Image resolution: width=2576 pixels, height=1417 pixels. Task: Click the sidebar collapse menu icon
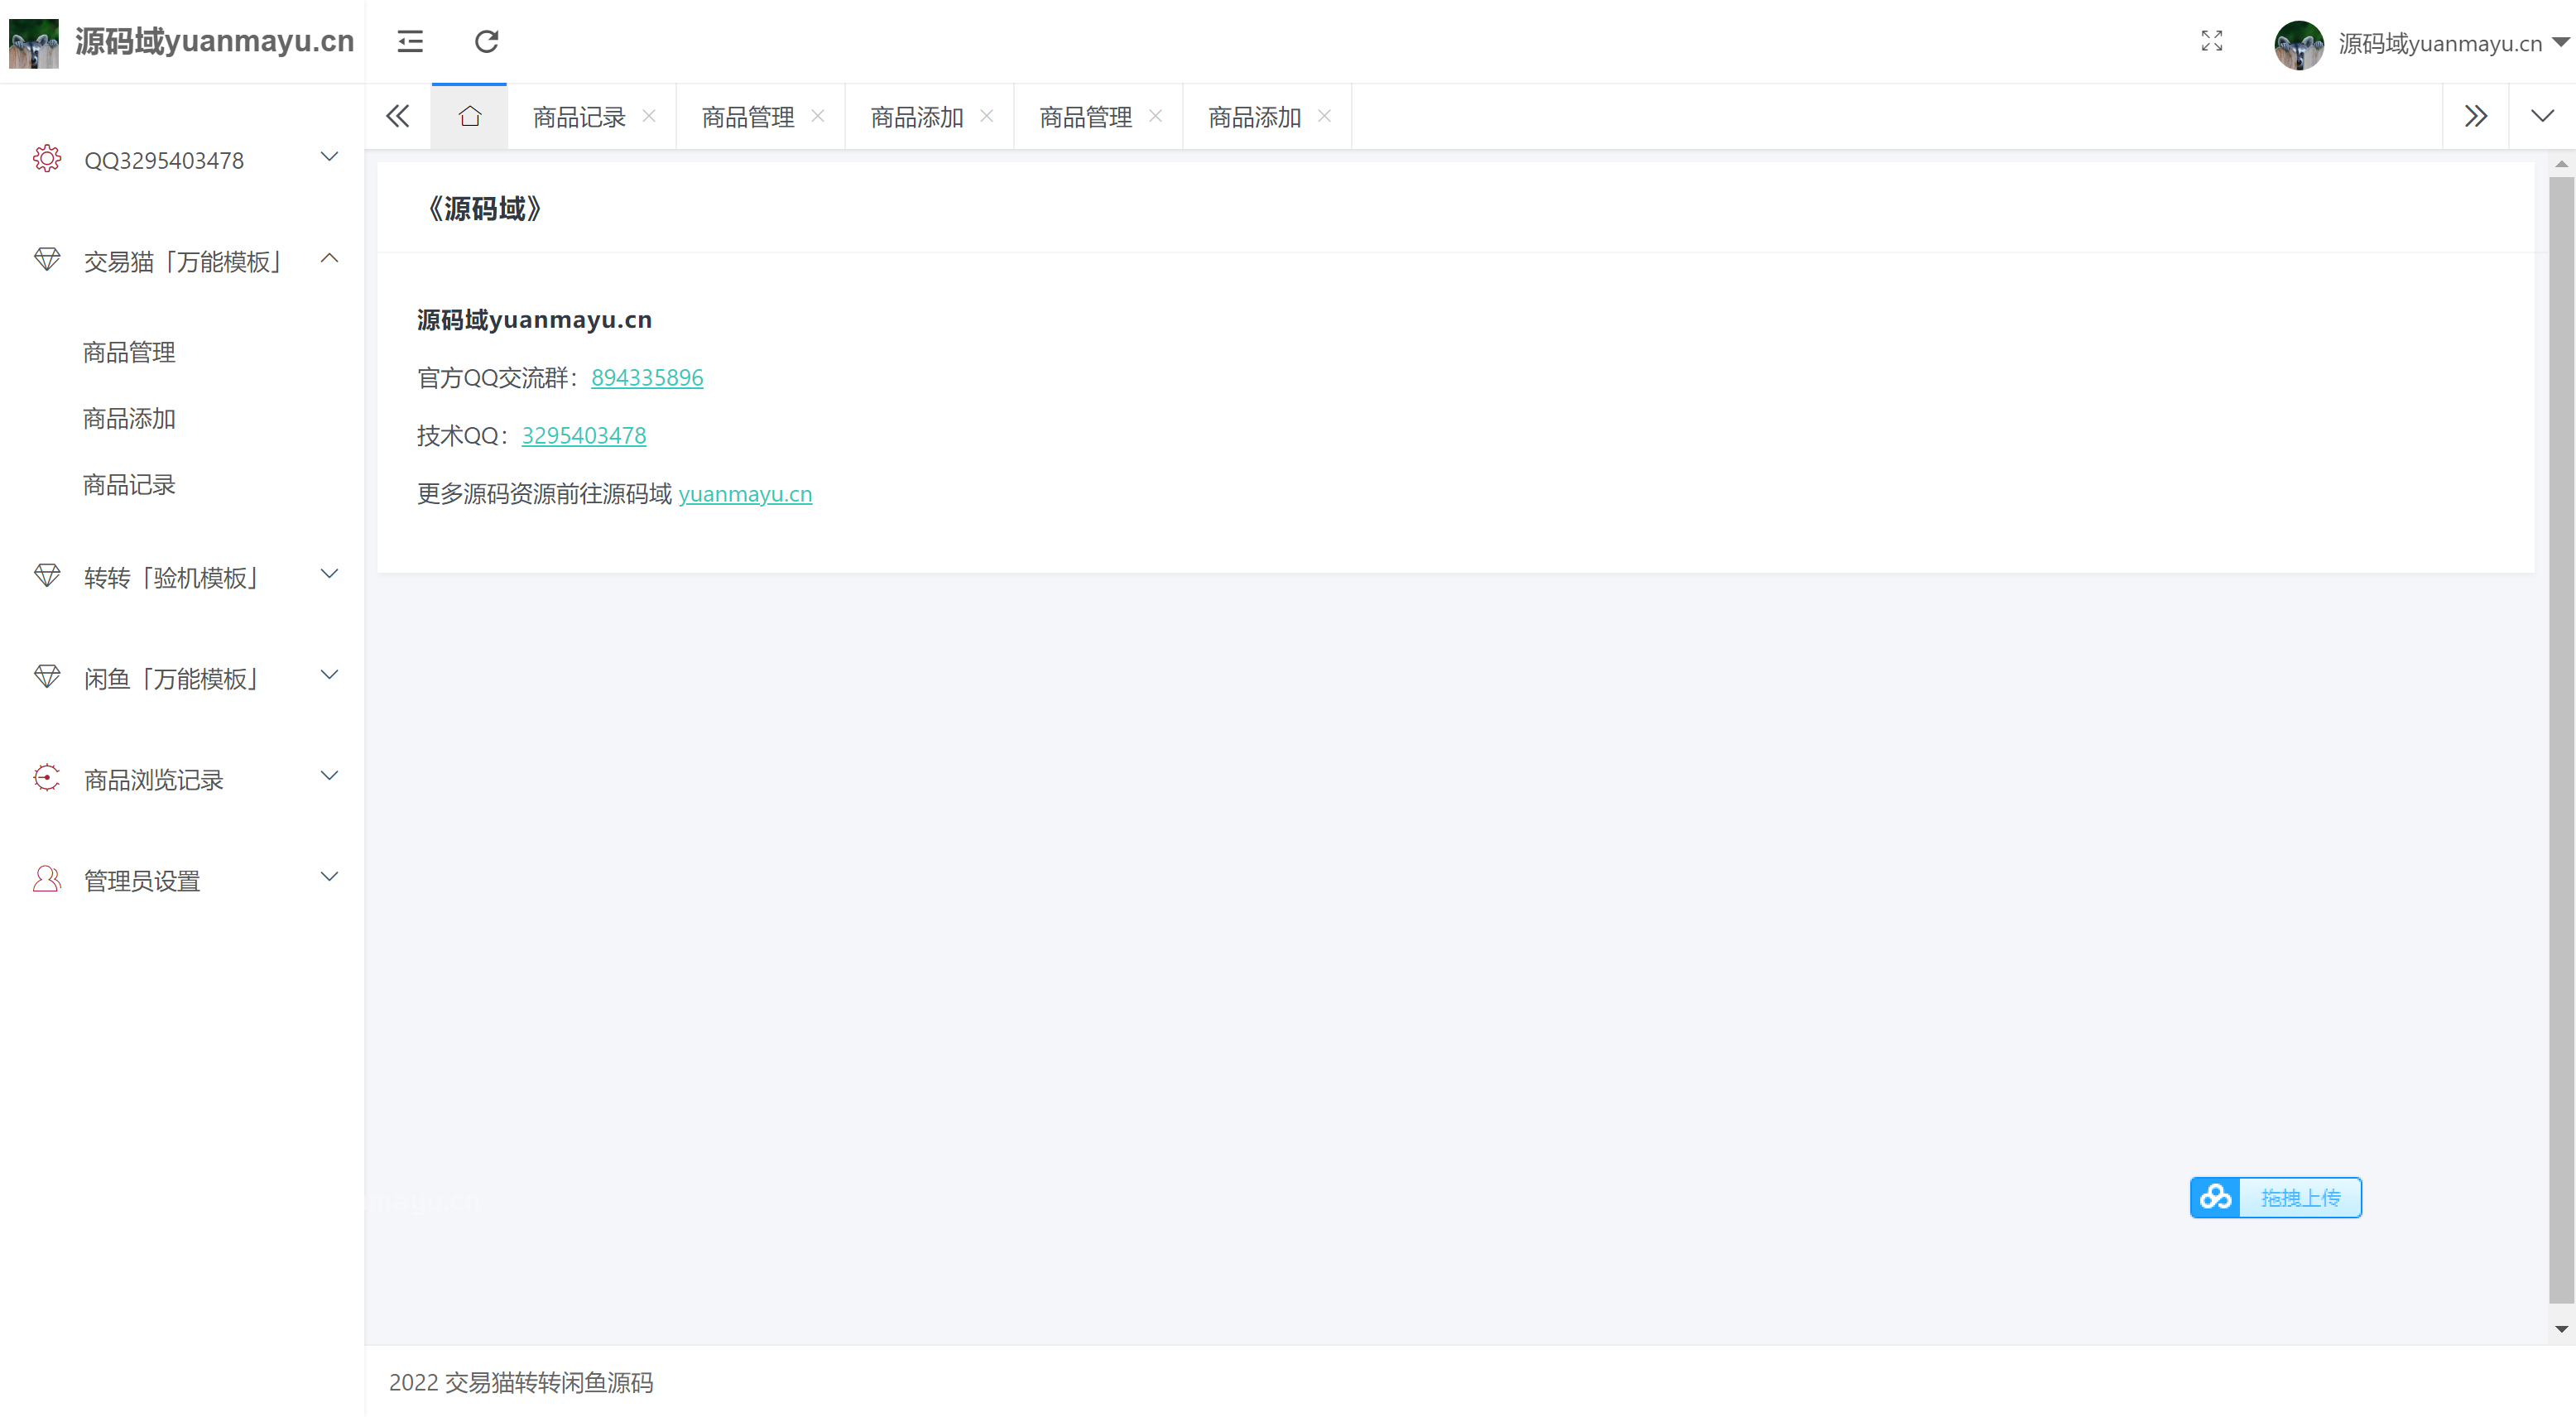pos(410,41)
